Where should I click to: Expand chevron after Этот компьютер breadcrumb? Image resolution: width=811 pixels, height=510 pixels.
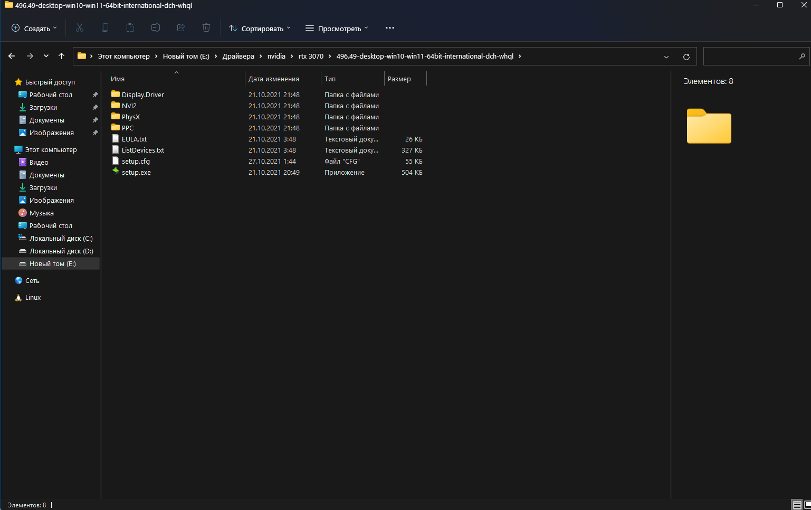pos(156,56)
